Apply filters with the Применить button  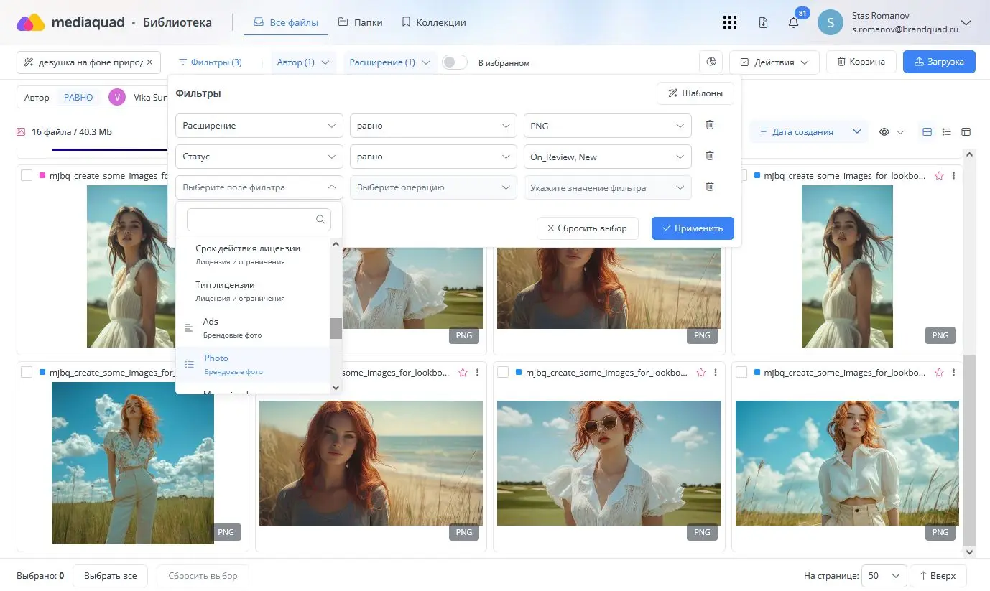pos(692,228)
